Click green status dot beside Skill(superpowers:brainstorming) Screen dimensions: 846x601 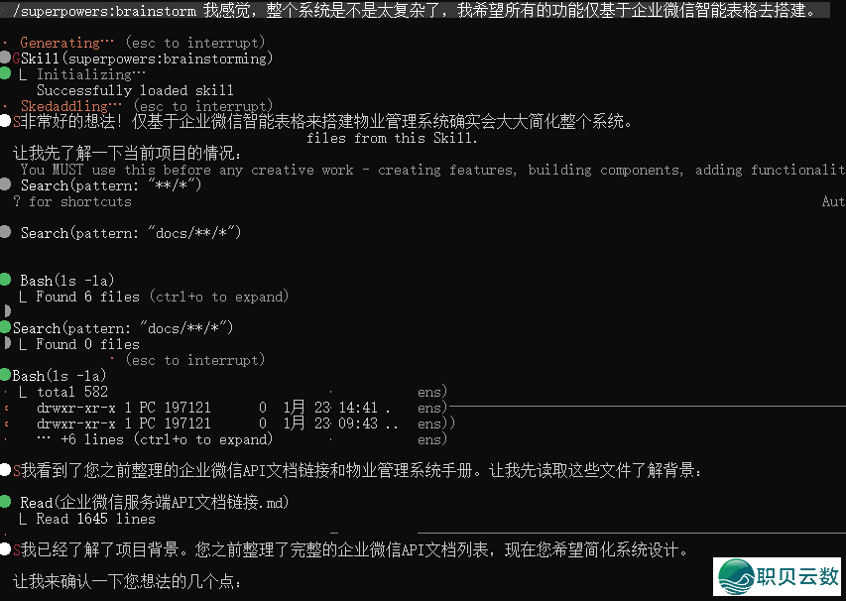coord(6,59)
